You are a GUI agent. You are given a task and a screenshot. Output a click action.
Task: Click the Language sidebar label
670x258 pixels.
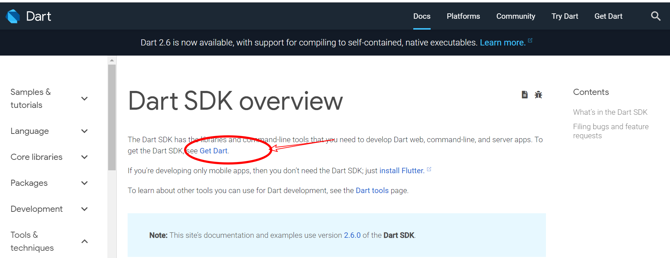point(30,131)
